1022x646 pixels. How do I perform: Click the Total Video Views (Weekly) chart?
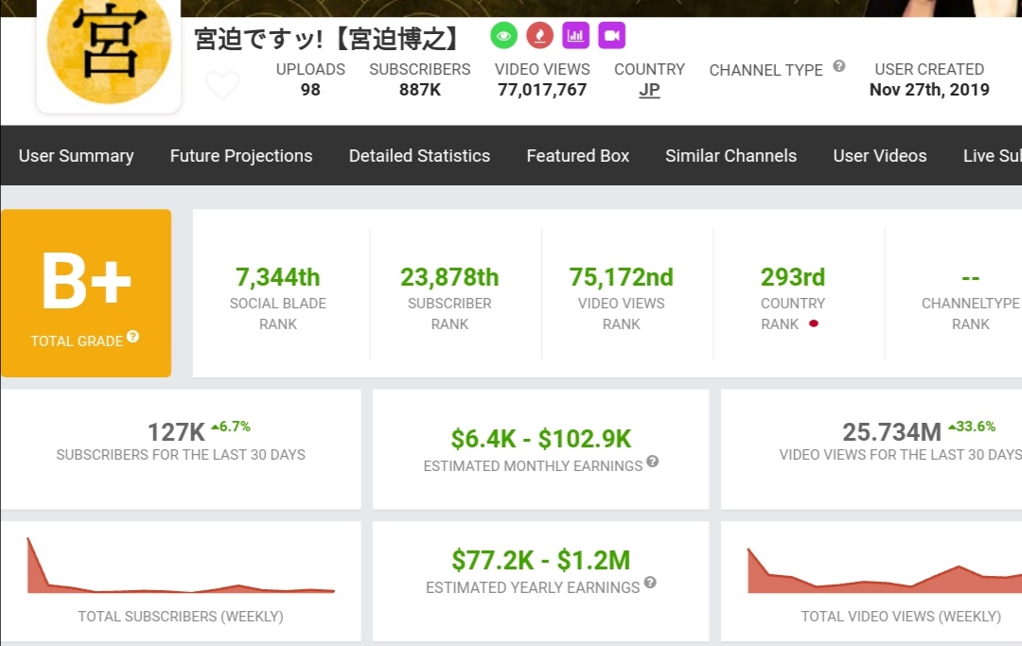point(885,570)
